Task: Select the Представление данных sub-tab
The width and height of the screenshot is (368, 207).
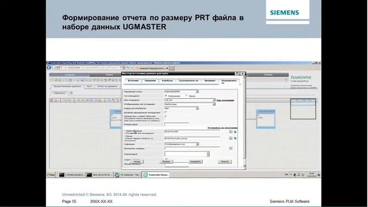Action: (x=67, y=86)
